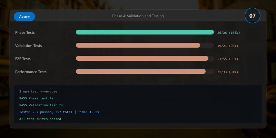Select the Phase 4: Validation and Testing title
The height and width of the screenshot is (138, 276).
pyautogui.click(x=138, y=16)
